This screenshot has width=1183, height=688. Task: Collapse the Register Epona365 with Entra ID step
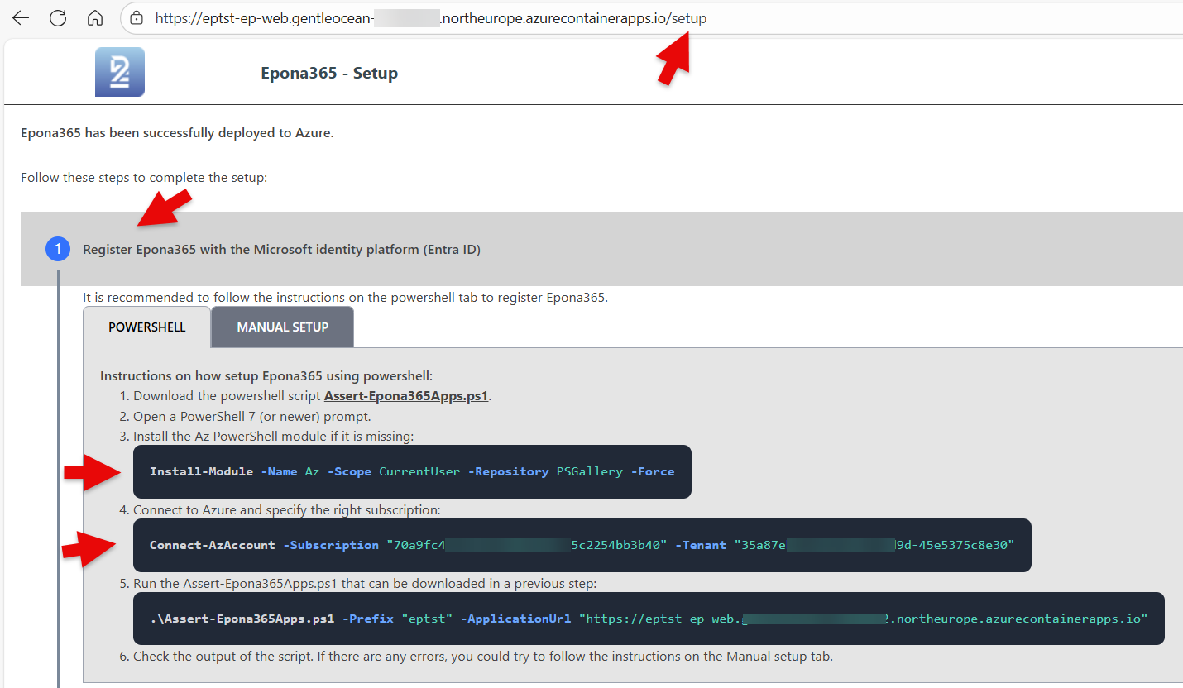pyautogui.click(x=281, y=249)
